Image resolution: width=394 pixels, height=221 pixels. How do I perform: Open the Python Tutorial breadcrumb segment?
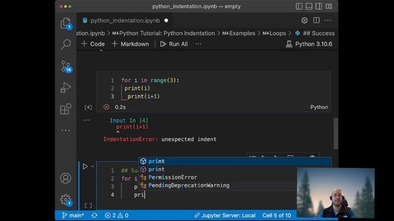[164, 33]
